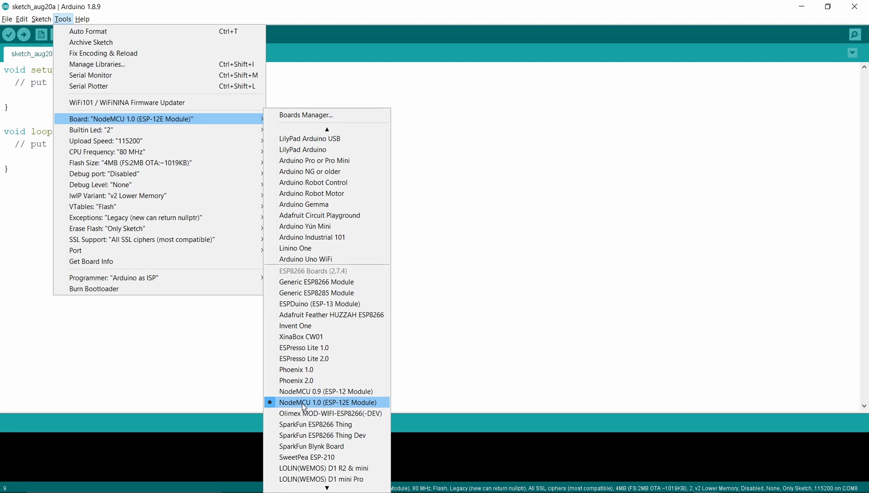
Task: Click Get Board Info
Action: (91, 261)
